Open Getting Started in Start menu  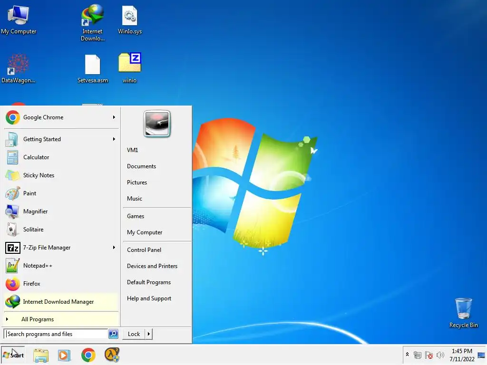click(61, 139)
